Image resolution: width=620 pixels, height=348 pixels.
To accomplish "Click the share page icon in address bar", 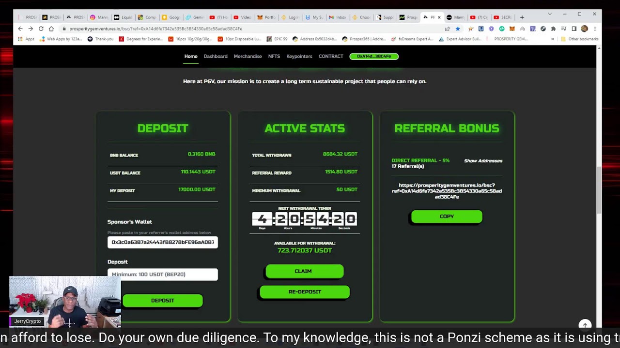I will pyautogui.click(x=448, y=29).
